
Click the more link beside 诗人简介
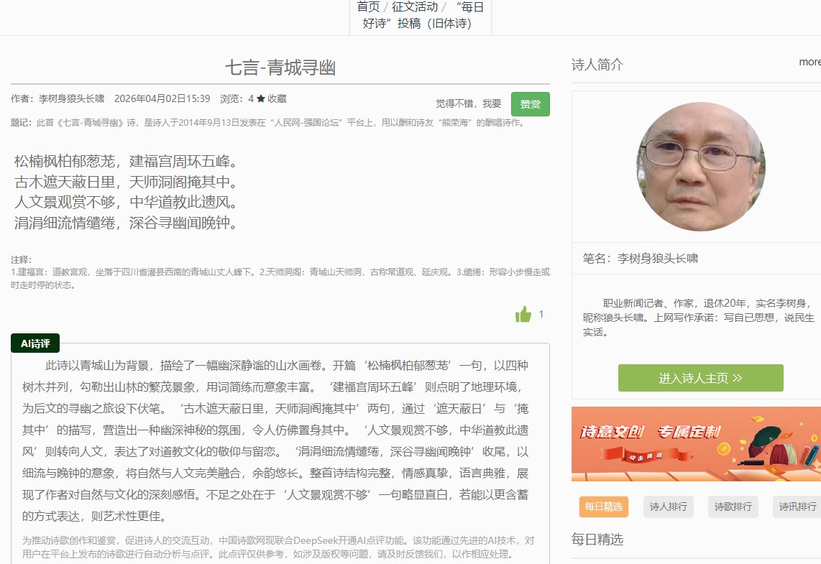(809, 62)
